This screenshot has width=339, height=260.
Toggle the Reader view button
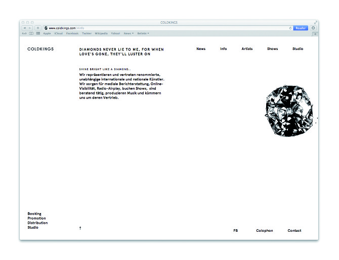point(301,28)
